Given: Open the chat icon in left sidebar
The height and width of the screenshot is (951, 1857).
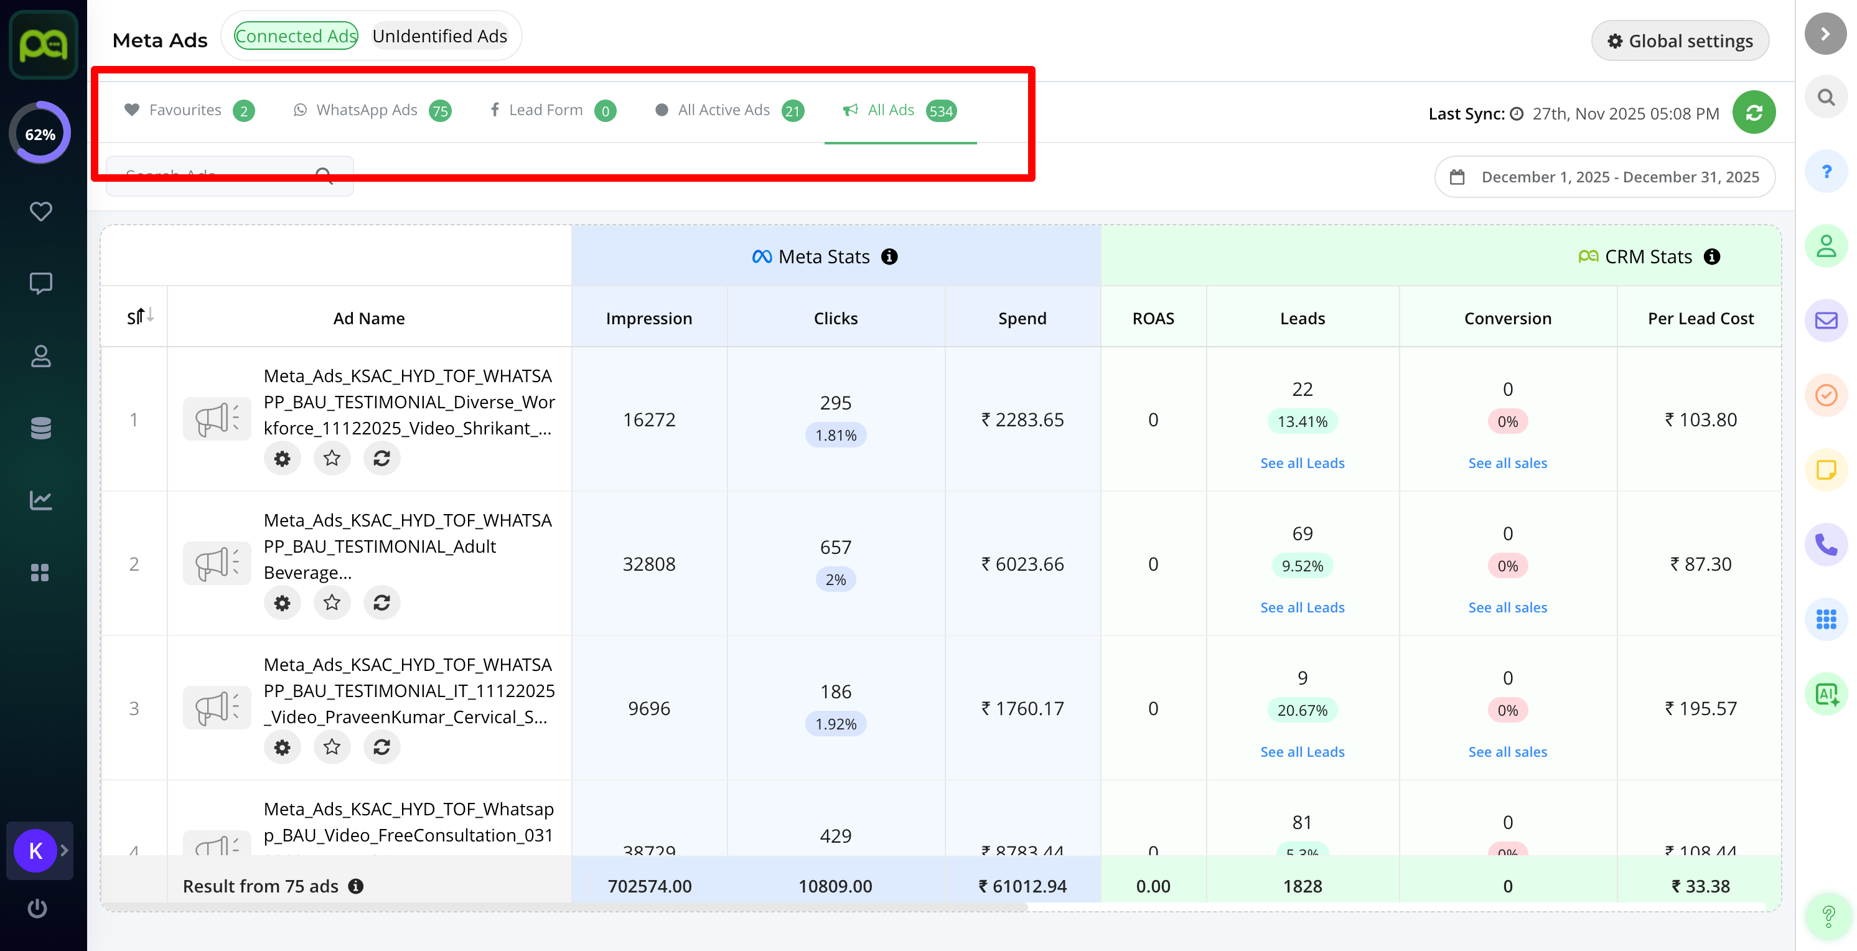Looking at the screenshot, I should (x=40, y=283).
